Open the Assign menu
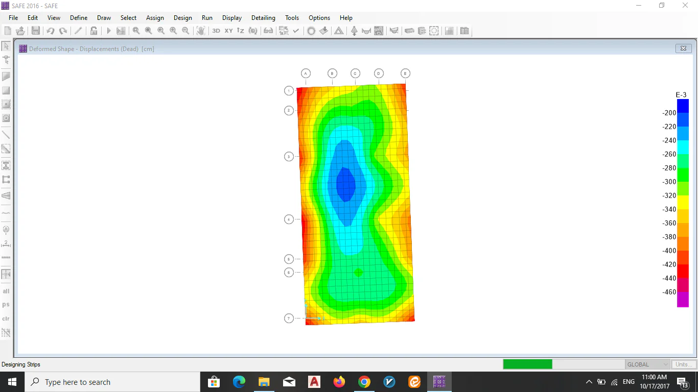Viewport: 698px width, 392px height. click(x=155, y=18)
